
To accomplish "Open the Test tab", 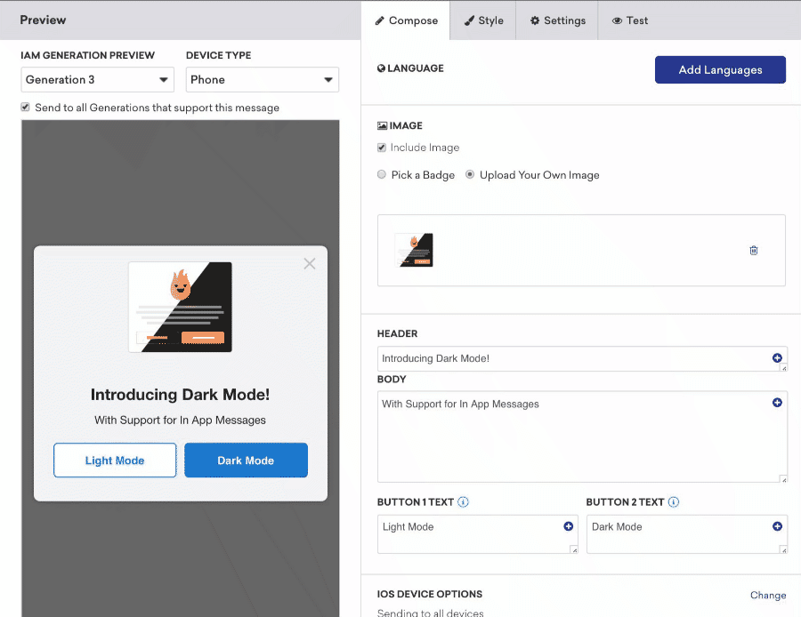I will (x=629, y=20).
